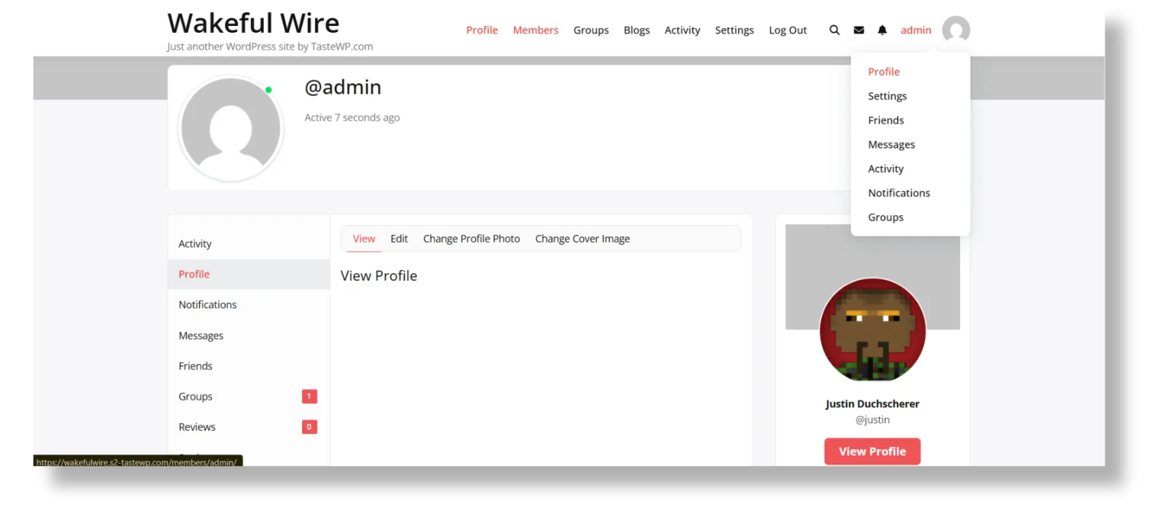Open the messages envelope icon
The height and width of the screenshot is (508, 1175).
(x=859, y=31)
